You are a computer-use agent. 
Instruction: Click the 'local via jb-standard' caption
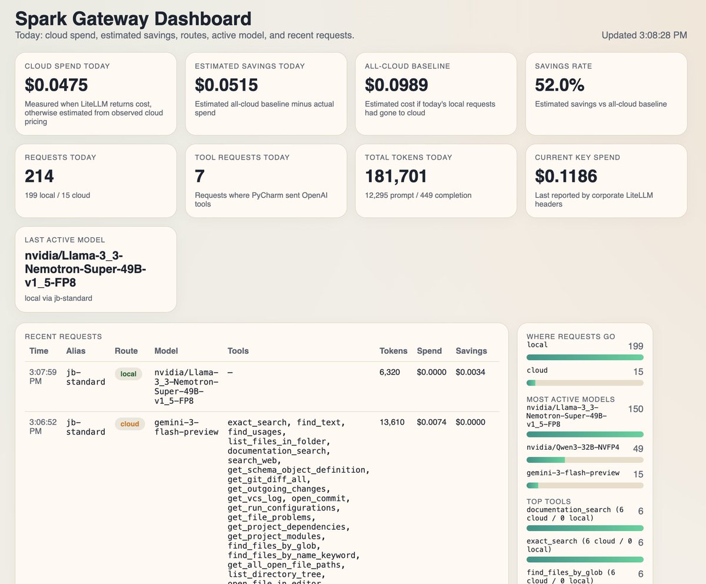58,298
